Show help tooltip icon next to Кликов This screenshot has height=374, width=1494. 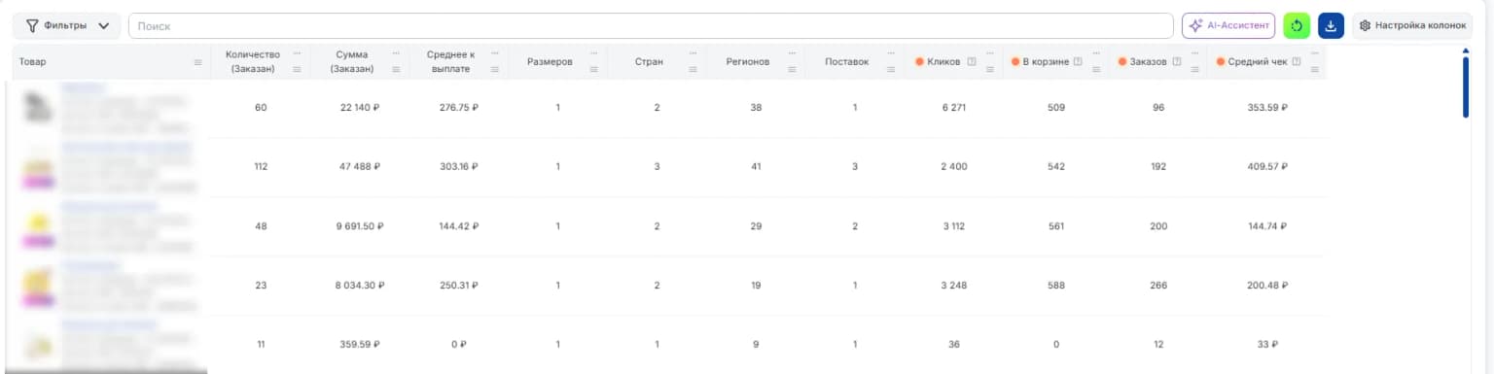click(x=972, y=62)
